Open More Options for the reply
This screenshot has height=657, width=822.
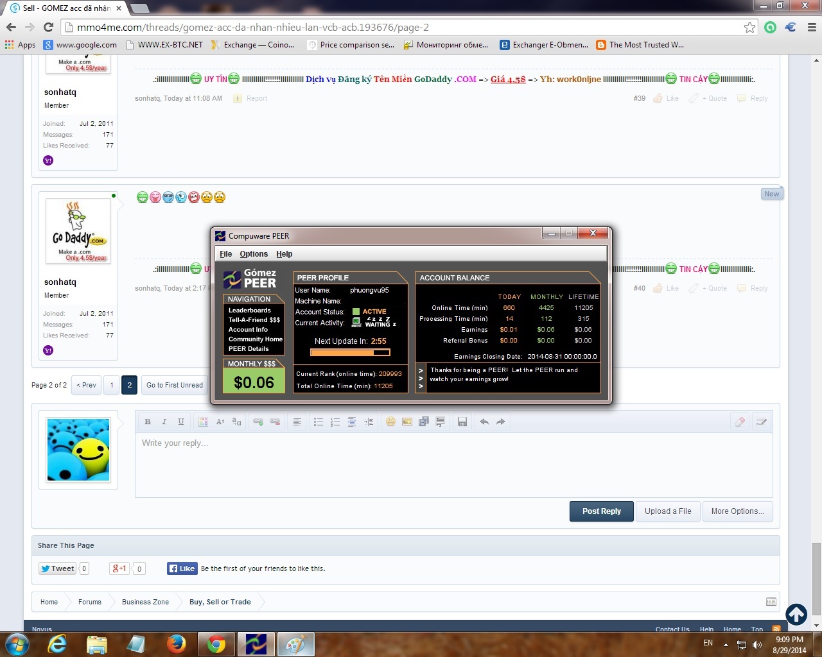(738, 511)
